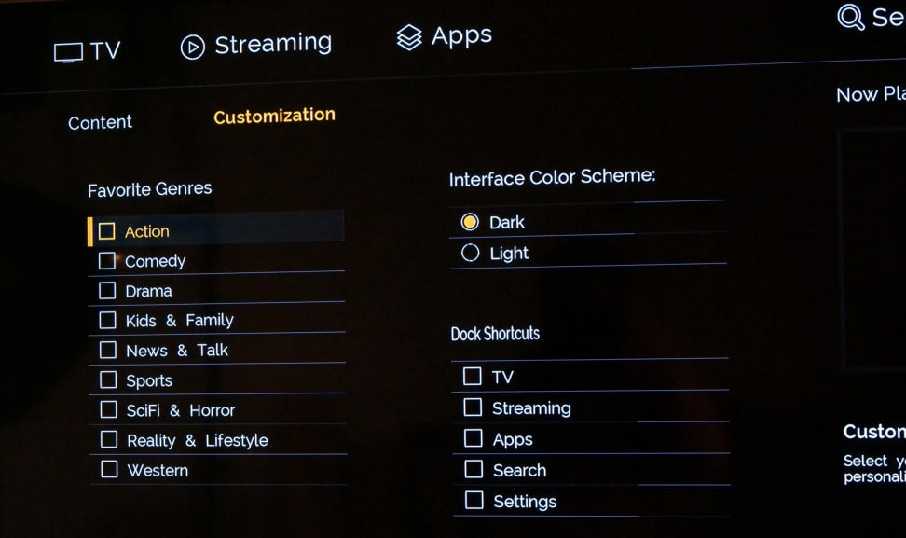Toggle the Kids & Family checkbox
The width and height of the screenshot is (906, 538).
click(107, 320)
